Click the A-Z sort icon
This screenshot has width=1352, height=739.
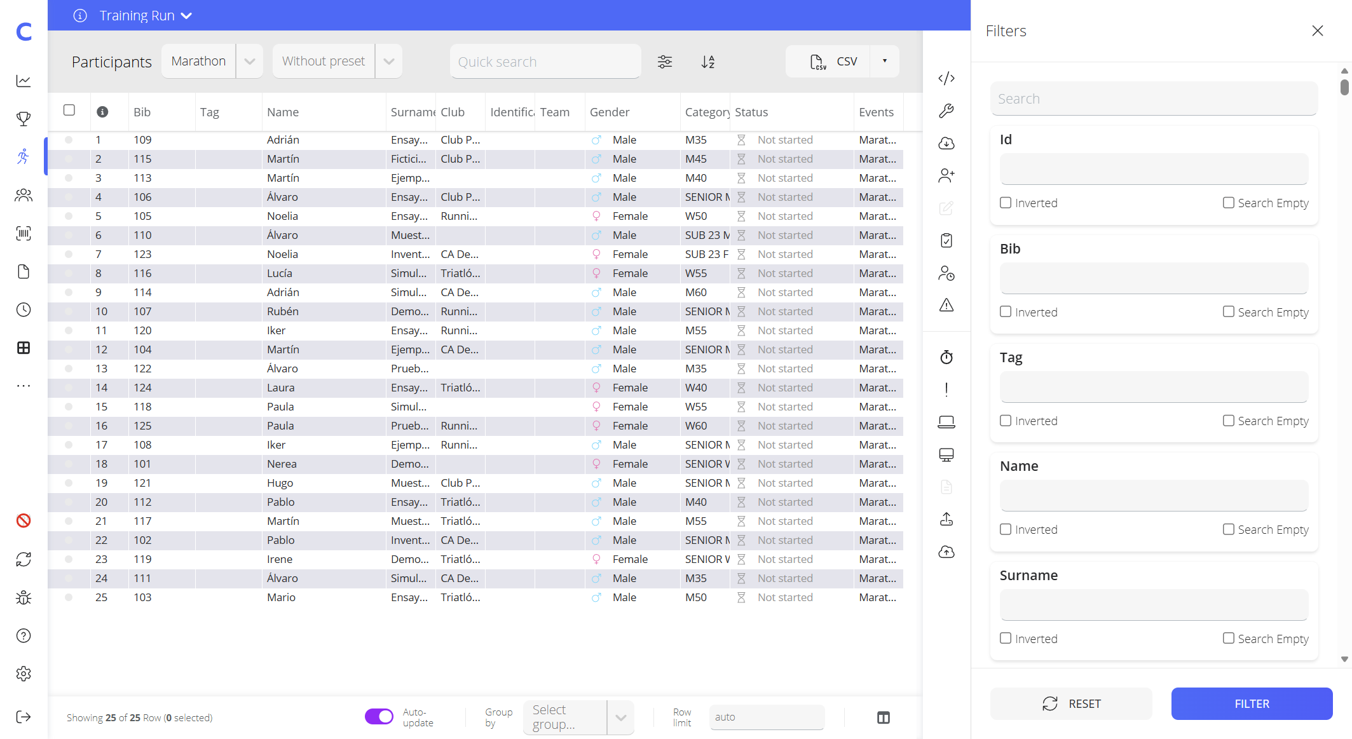point(708,62)
